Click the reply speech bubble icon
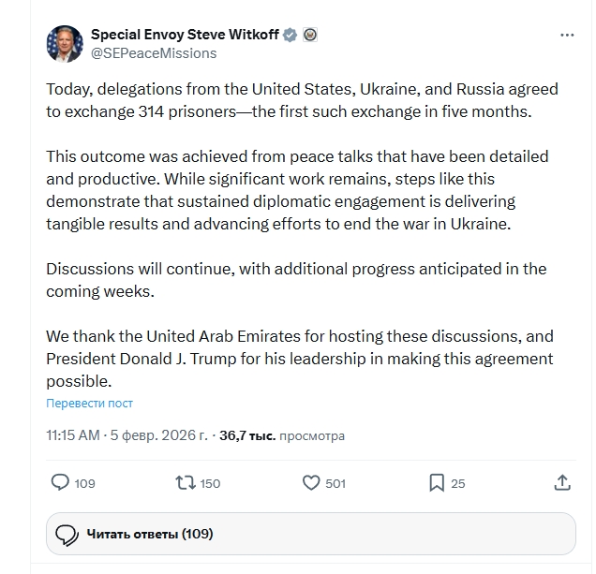 [60, 483]
